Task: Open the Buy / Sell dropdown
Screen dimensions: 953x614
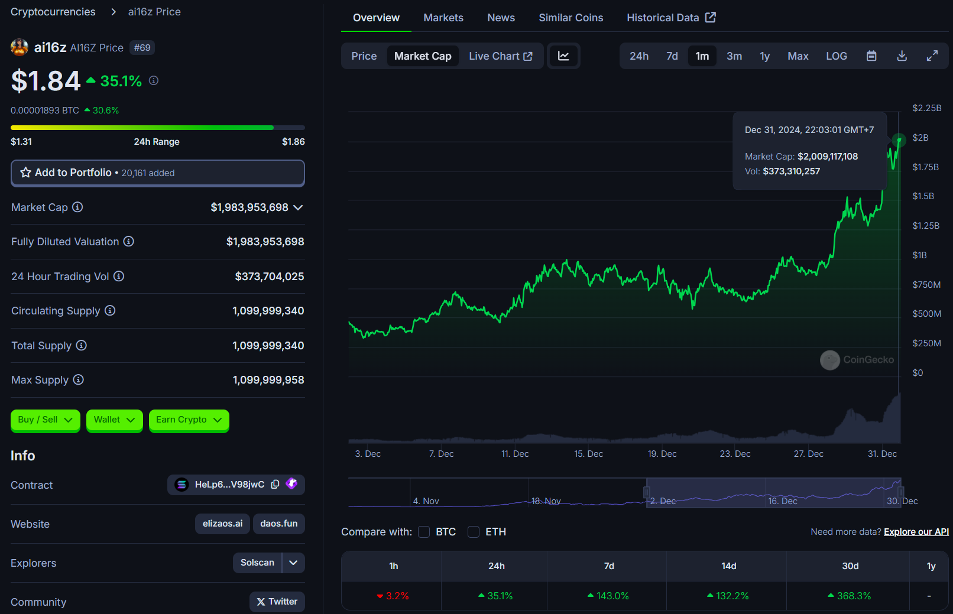Action: coord(46,420)
